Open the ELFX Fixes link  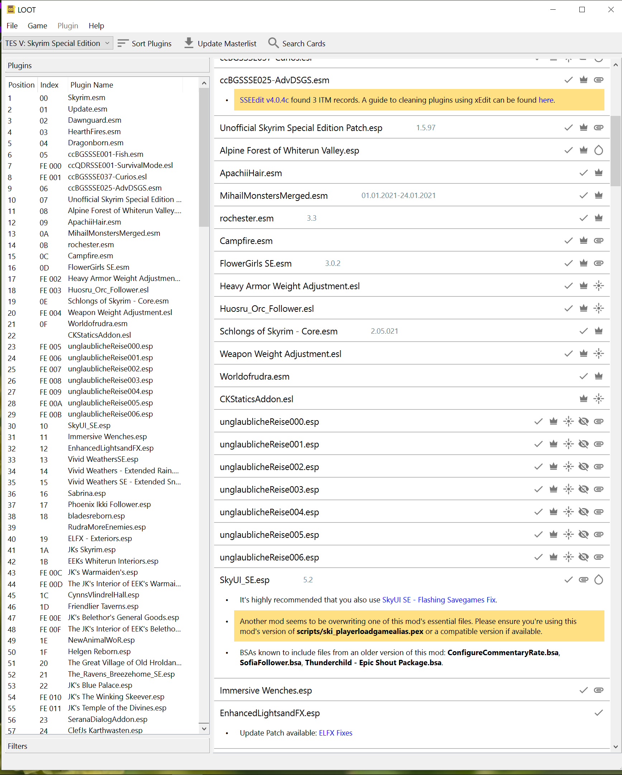336,733
